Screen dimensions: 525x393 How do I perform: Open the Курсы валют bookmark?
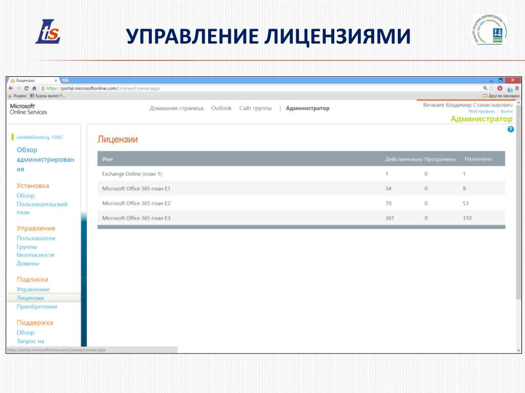[x=48, y=96]
